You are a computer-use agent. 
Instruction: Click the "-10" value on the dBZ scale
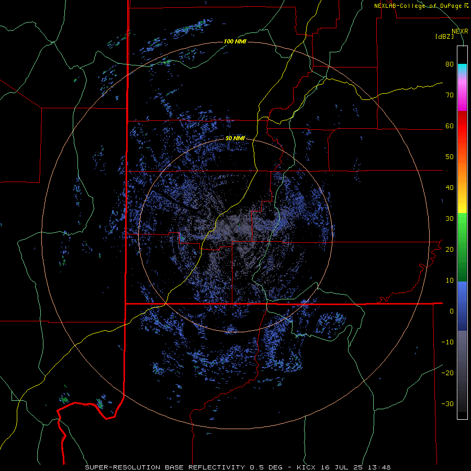pos(447,342)
